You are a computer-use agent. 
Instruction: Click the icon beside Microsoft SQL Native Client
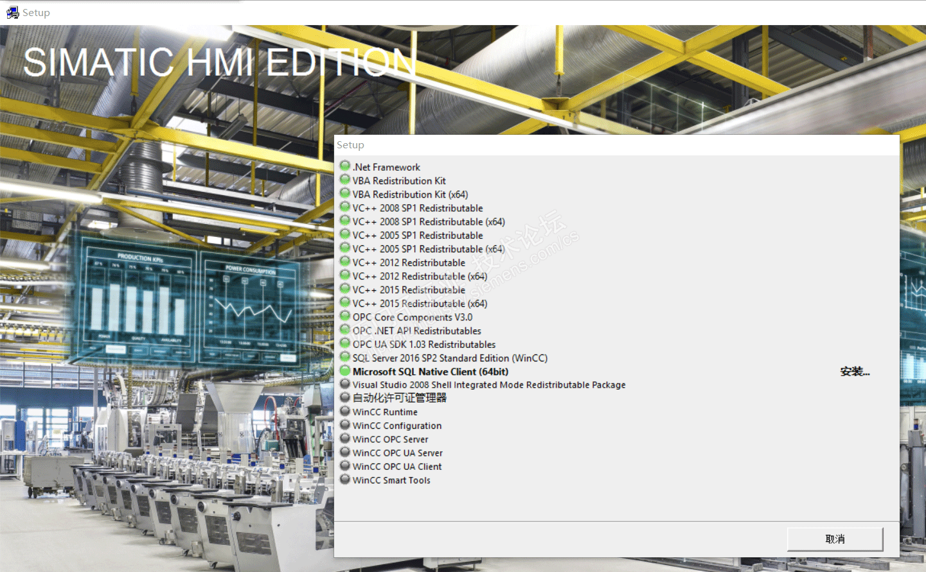345,370
